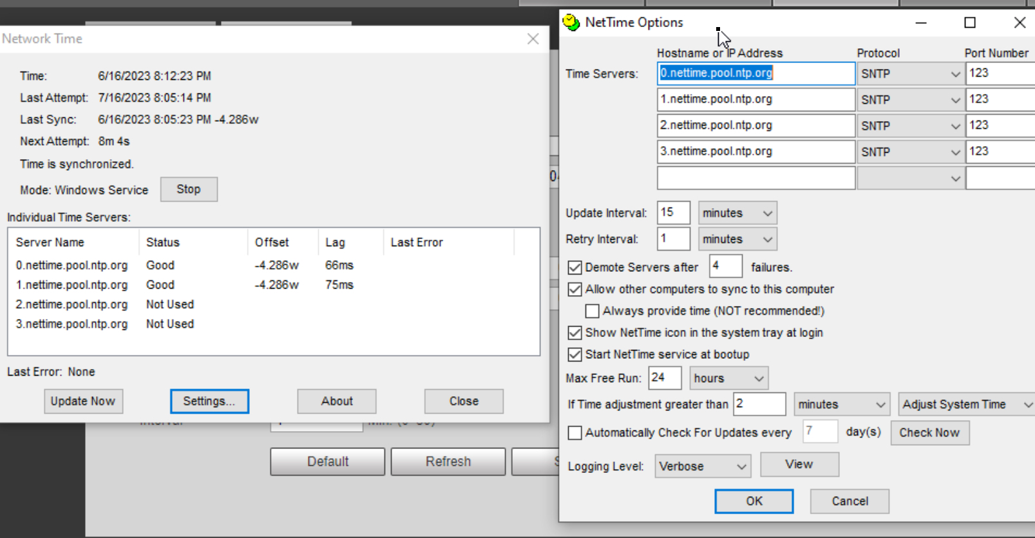The width and height of the screenshot is (1035, 538).
Task: Enable Automatically Check For Updates checkbox
Action: (x=574, y=433)
